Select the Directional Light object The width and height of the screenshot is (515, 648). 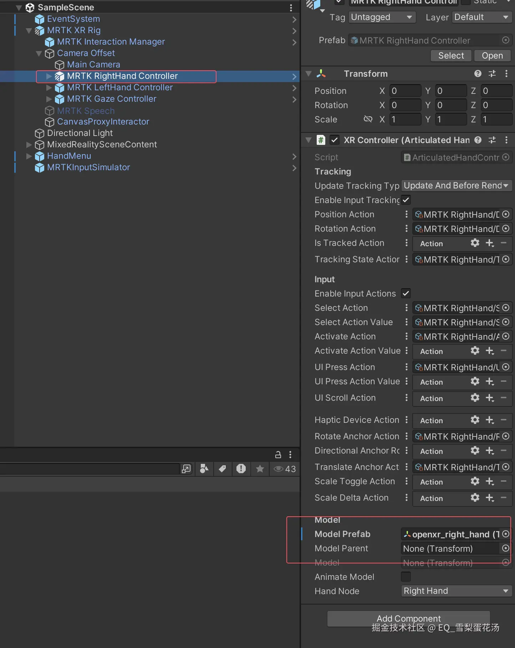click(80, 133)
